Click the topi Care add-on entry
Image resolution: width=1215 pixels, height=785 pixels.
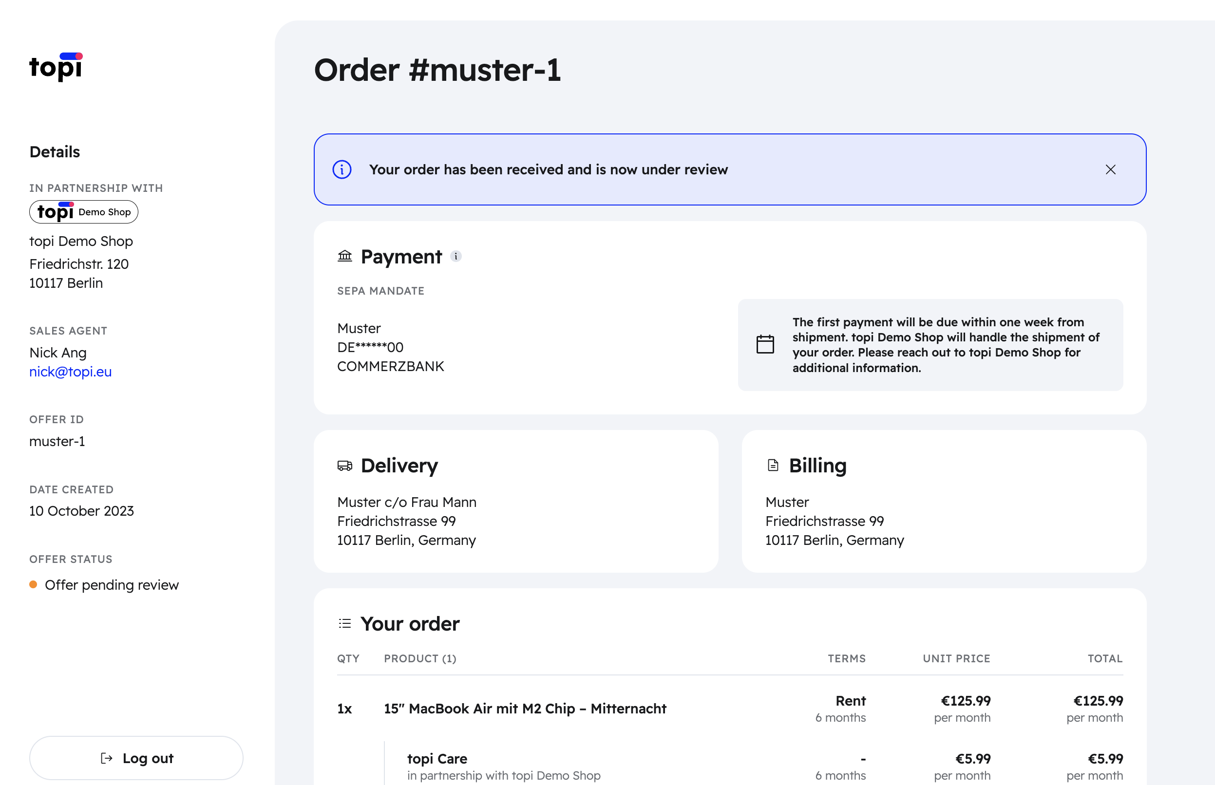pyautogui.click(x=437, y=759)
